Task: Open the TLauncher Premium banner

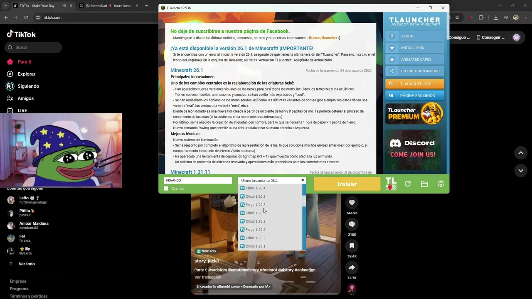Action: (x=414, y=113)
